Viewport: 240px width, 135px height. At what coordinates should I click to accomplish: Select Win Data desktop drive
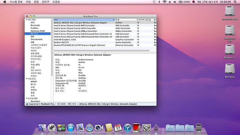(230, 71)
